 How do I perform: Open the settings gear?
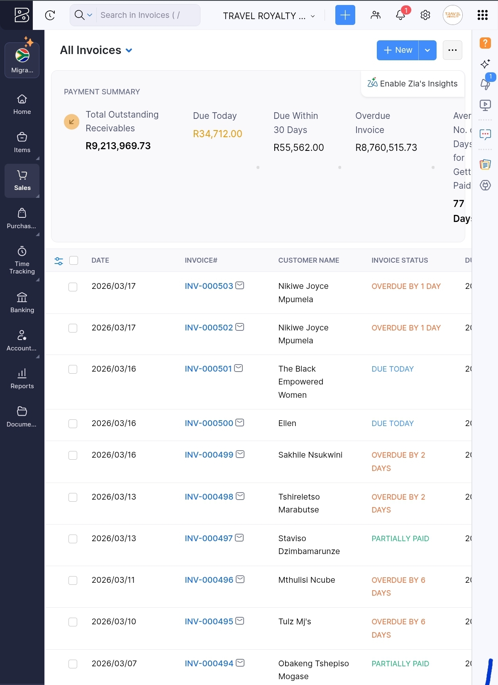pos(425,15)
